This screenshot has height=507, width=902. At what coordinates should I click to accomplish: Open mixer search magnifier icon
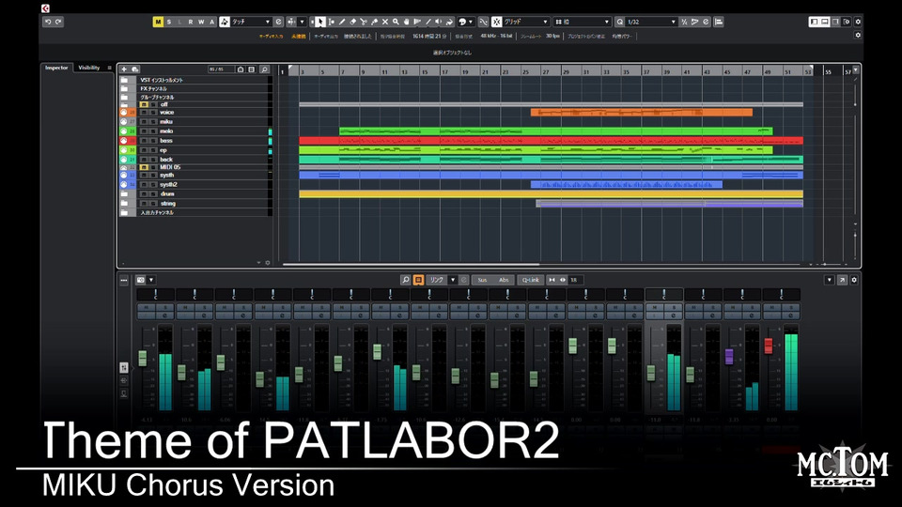coord(406,280)
